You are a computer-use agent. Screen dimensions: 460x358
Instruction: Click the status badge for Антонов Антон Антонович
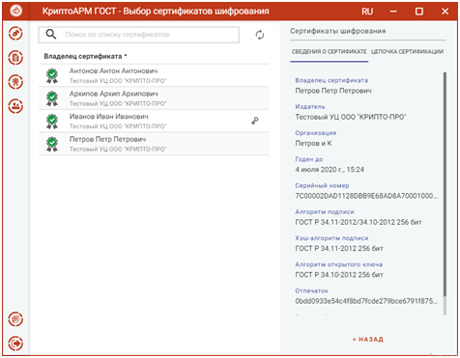(x=52, y=76)
